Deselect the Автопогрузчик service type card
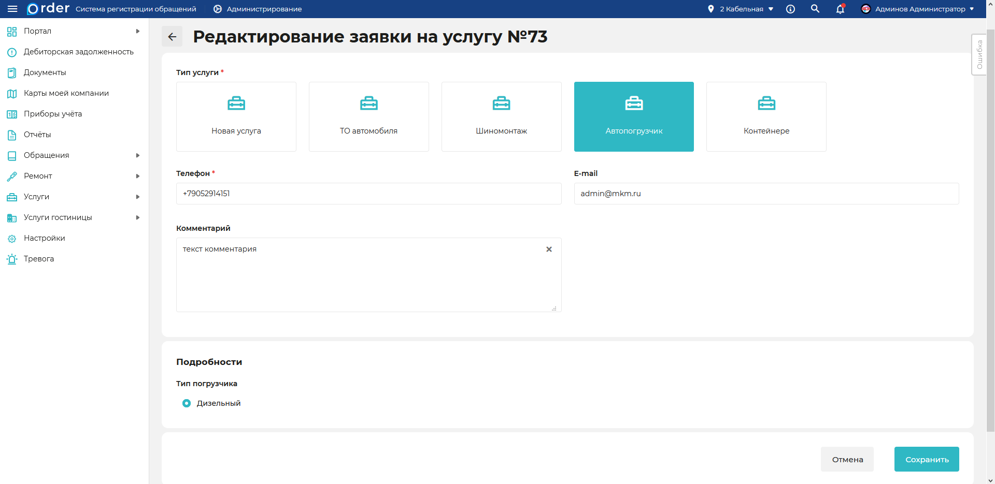Image resolution: width=995 pixels, height=484 pixels. click(x=634, y=116)
